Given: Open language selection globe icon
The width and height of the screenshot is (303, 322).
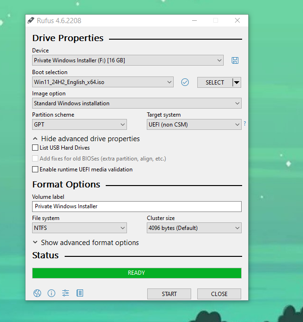Looking at the screenshot, I should [x=37, y=293].
